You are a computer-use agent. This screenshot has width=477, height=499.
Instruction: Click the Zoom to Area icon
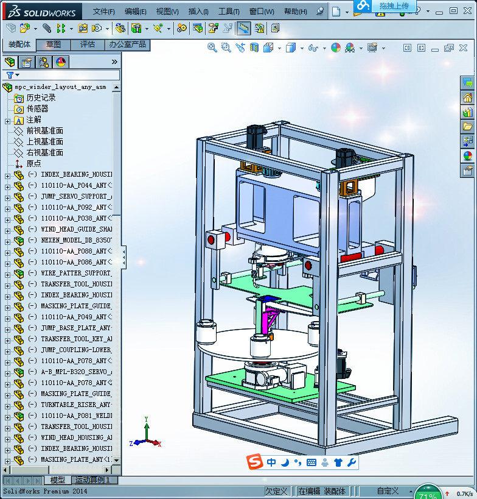click(226, 48)
